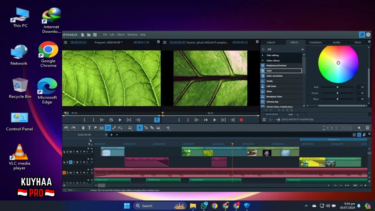Select the single-object mouse pointer tool
375x211 pixels.
pyautogui.click(x=140, y=128)
